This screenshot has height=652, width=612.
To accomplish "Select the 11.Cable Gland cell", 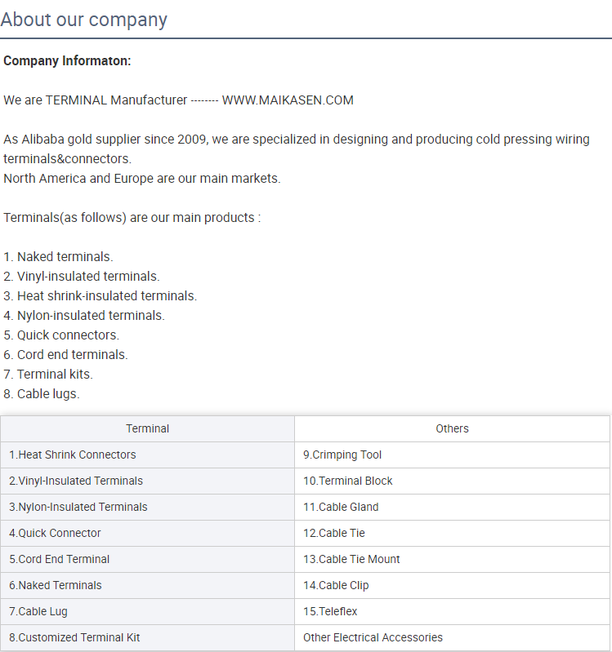I will pos(452,508).
